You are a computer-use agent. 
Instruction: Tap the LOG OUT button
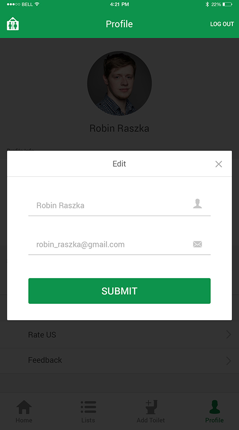222,24
